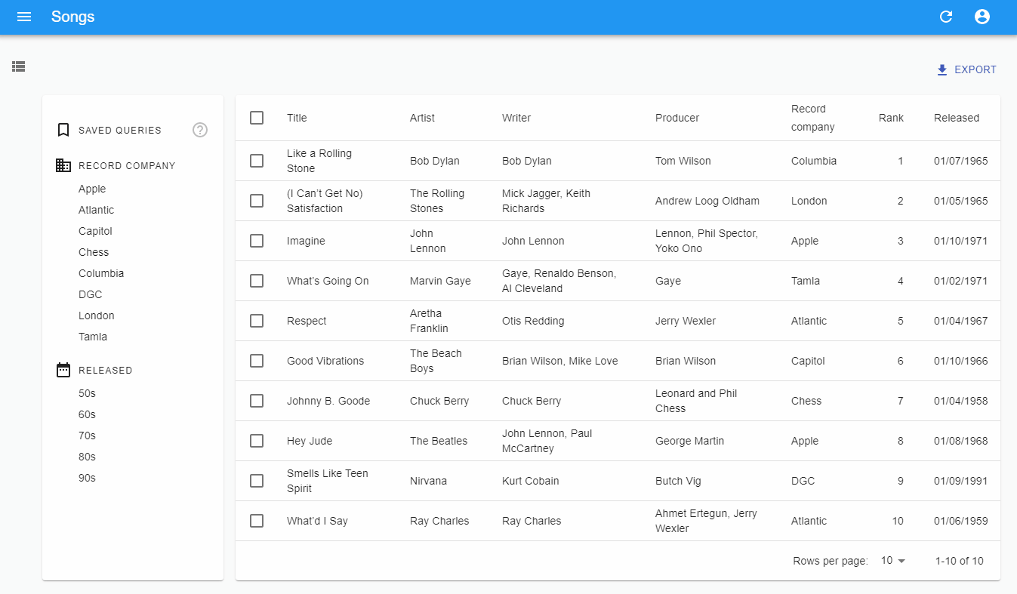Sort by the Rank column
The height and width of the screenshot is (594, 1017).
(x=891, y=118)
